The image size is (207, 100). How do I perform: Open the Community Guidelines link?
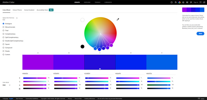point(32,98)
